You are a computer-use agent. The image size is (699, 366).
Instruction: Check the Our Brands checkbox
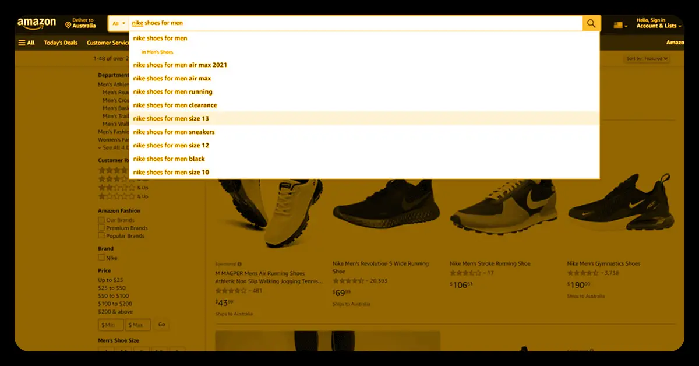[101, 220]
